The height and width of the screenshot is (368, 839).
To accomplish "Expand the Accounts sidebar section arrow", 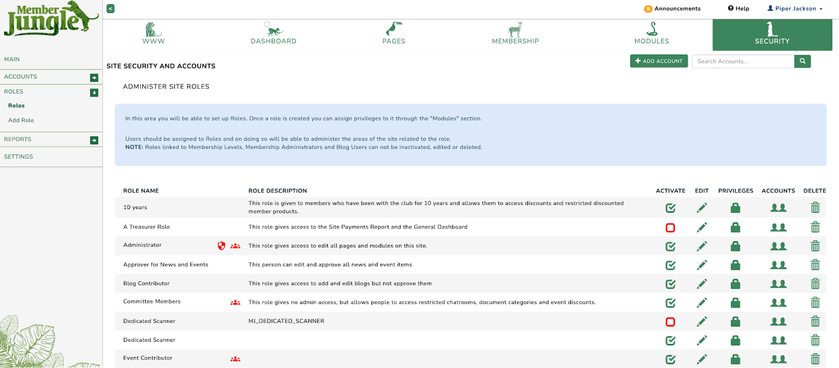I will 94,78.
